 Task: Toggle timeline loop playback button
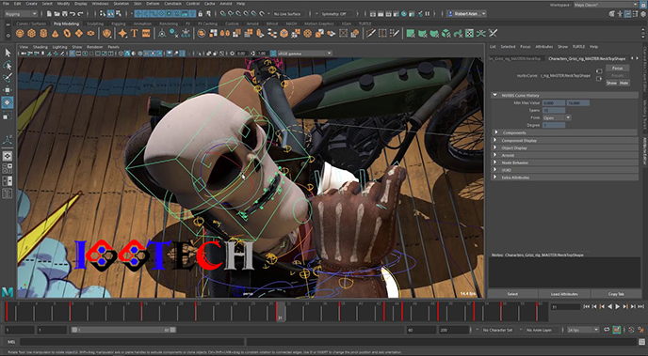pyautogui.click(x=607, y=330)
